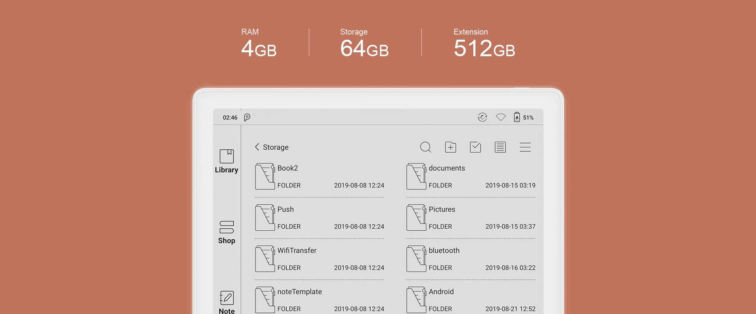The width and height of the screenshot is (756, 314).
Task: Select the date 2019-08-21 12:52
Action: 510,309
